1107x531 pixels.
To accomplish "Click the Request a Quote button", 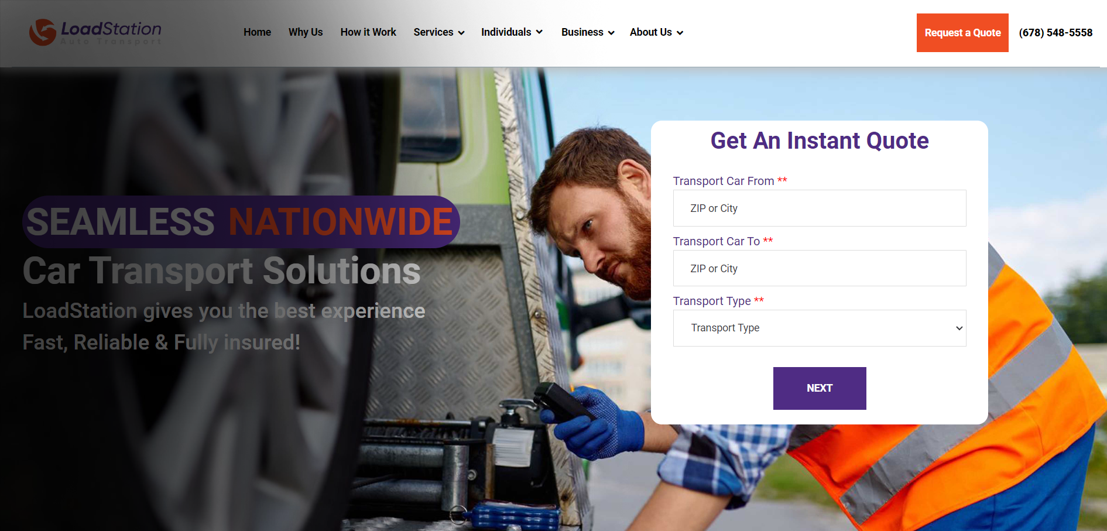I will pos(962,33).
